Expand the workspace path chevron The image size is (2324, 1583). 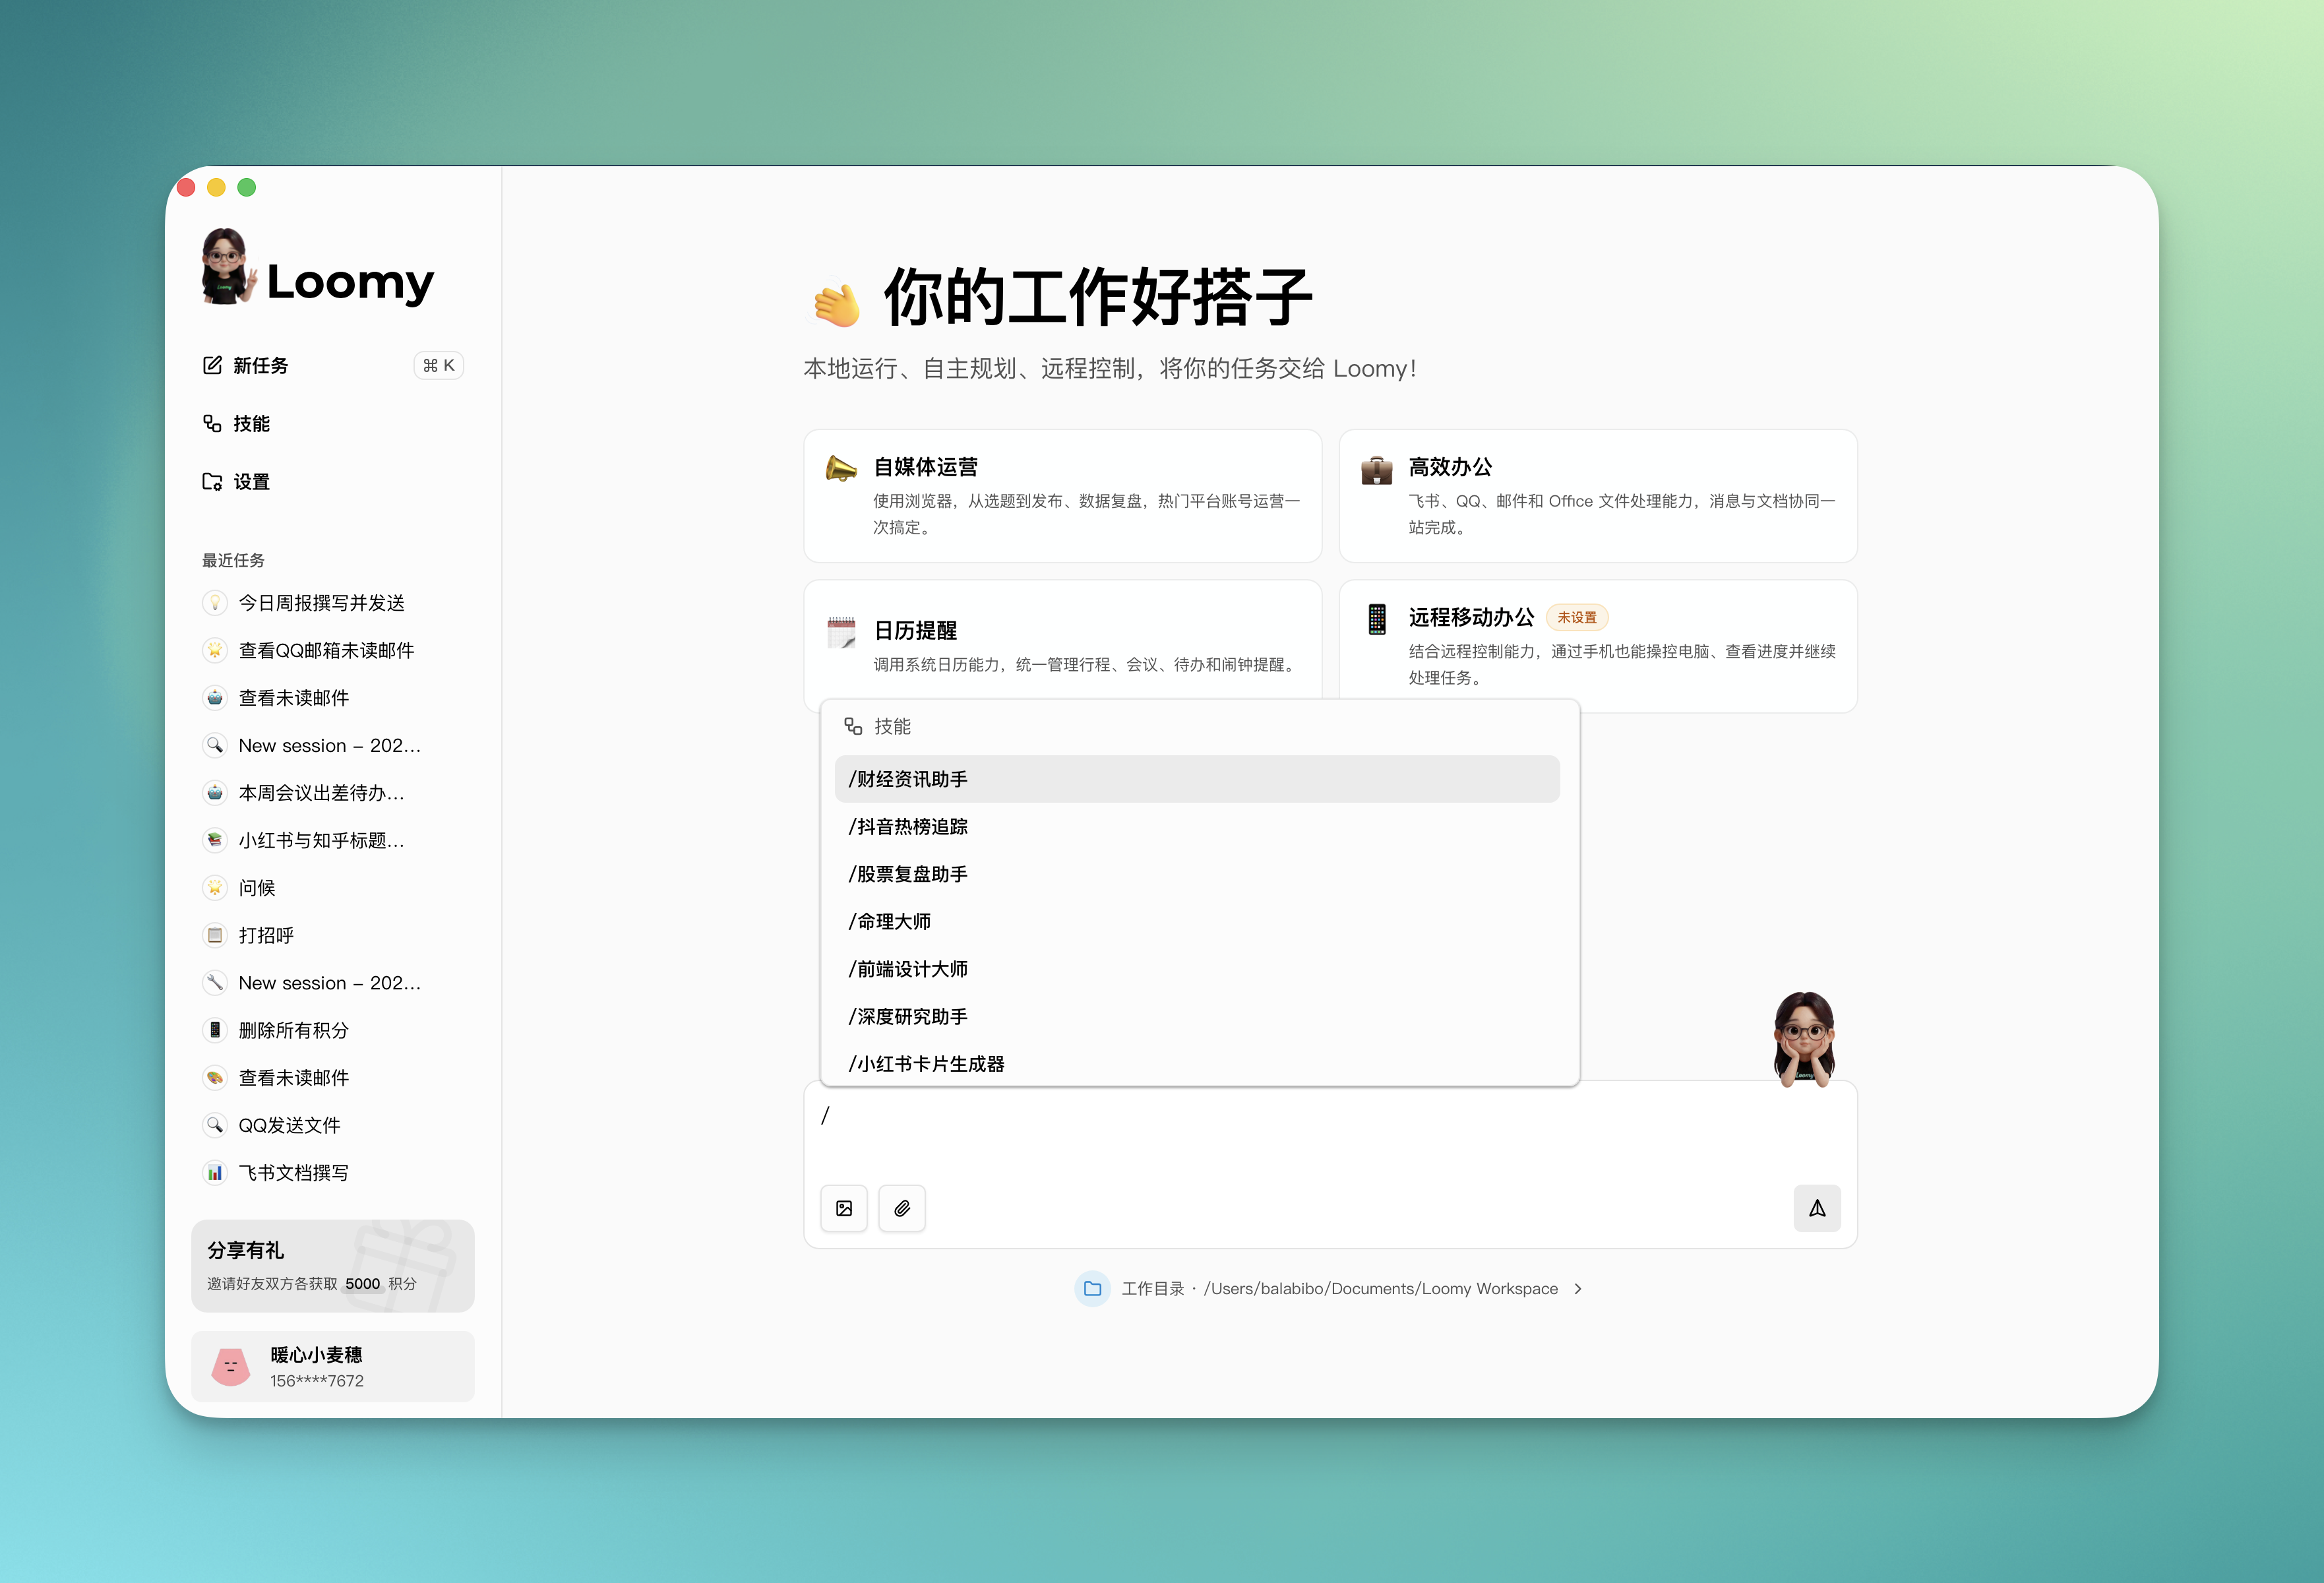(1578, 1289)
